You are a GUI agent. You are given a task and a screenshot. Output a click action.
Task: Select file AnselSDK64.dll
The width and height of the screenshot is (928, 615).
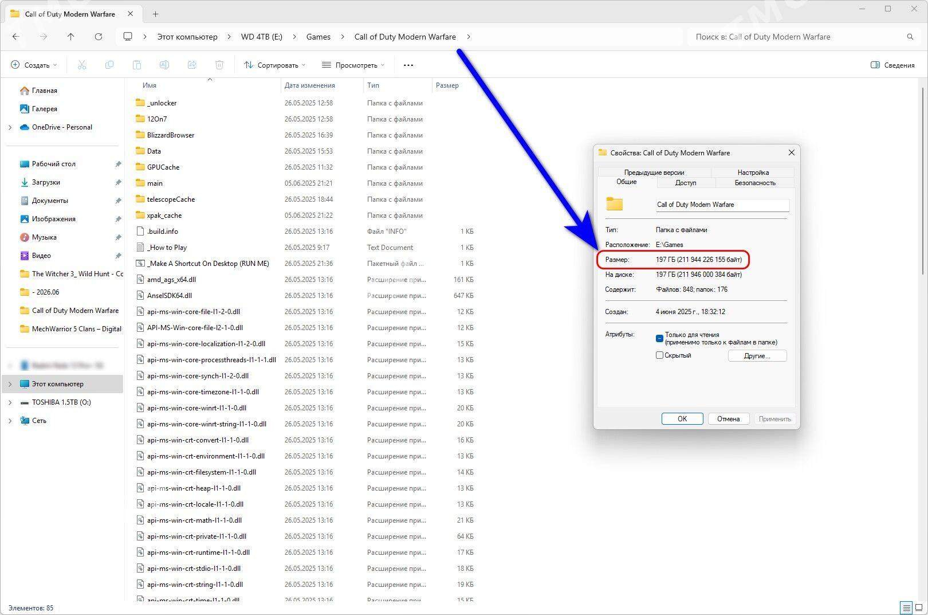pyautogui.click(x=169, y=295)
